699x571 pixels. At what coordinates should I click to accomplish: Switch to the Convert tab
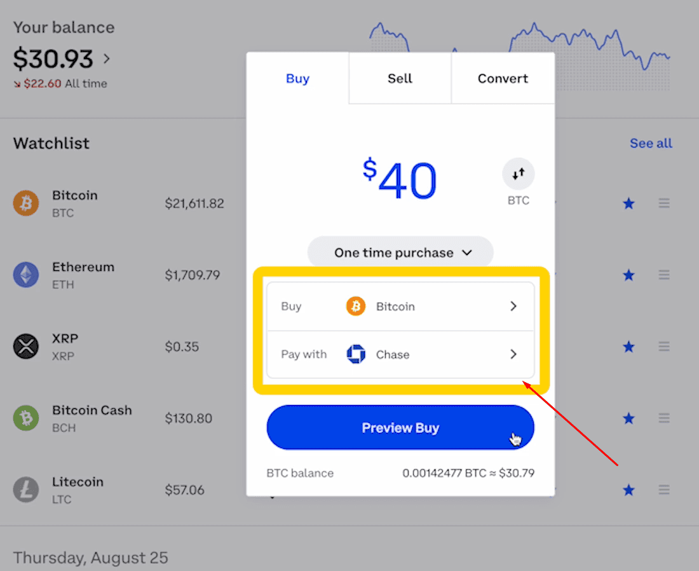point(503,78)
